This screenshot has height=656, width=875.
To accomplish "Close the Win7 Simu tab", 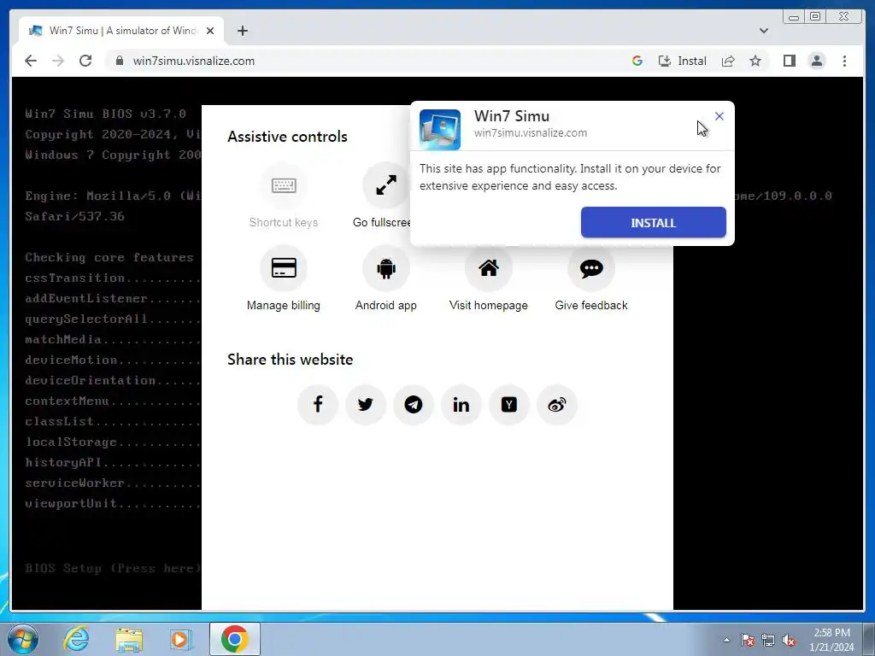I will click(x=210, y=31).
